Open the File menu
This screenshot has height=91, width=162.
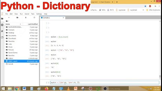(7, 14)
